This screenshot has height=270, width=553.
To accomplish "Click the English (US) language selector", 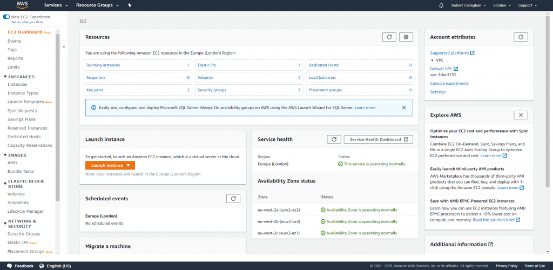I will [x=59, y=266].
